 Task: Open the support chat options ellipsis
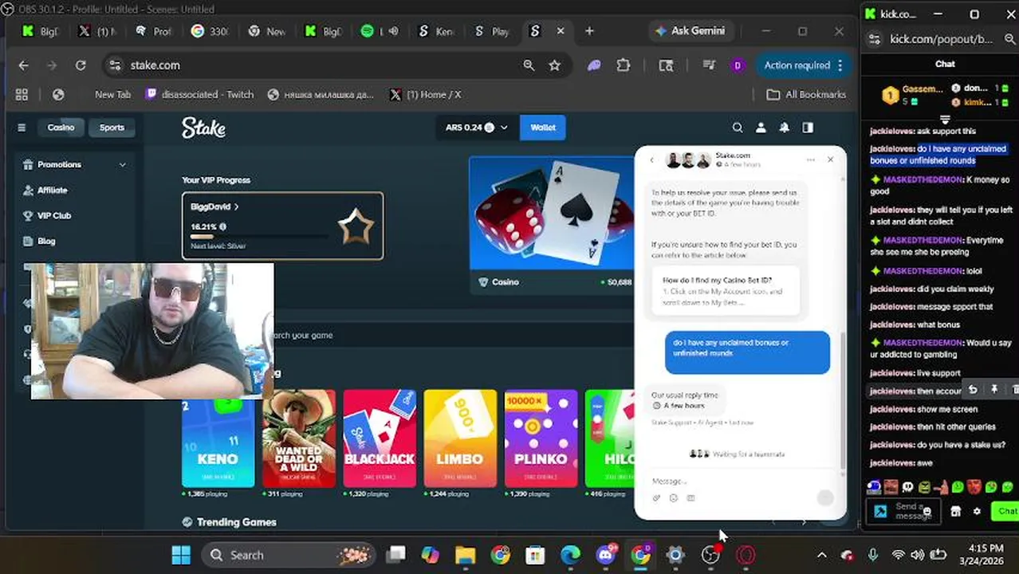(x=811, y=160)
